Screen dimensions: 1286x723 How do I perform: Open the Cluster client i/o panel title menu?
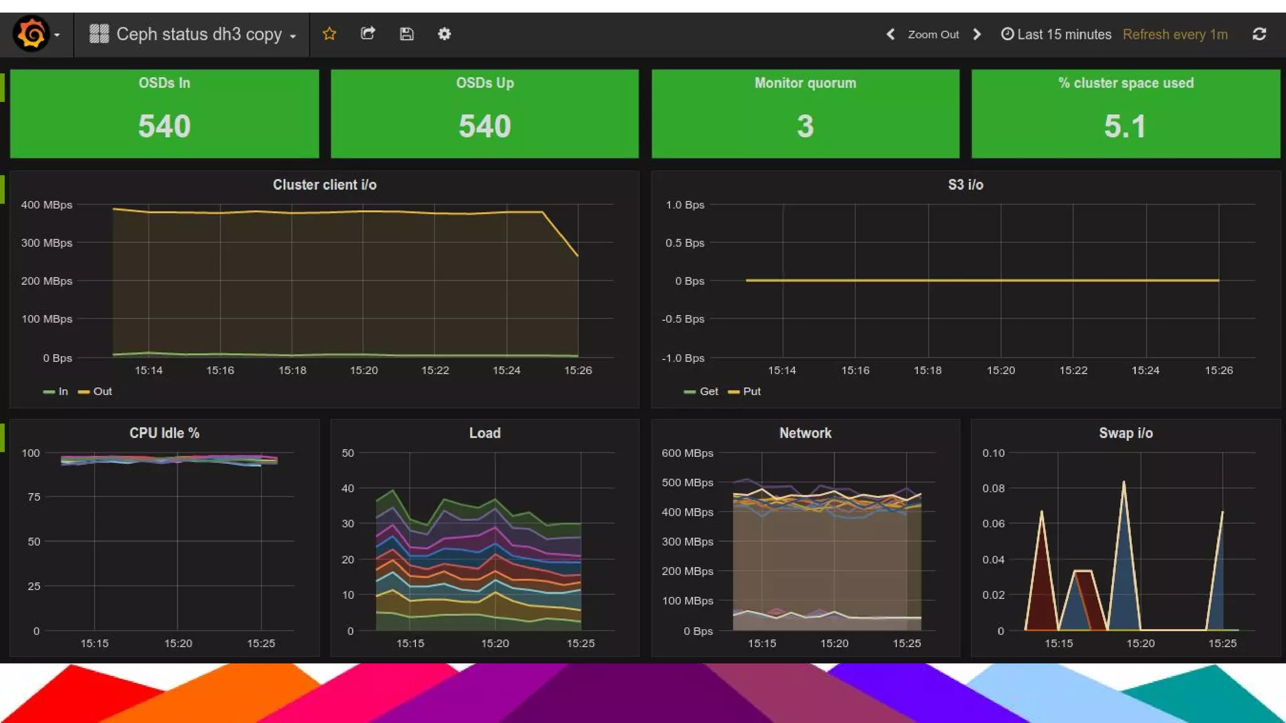325,185
